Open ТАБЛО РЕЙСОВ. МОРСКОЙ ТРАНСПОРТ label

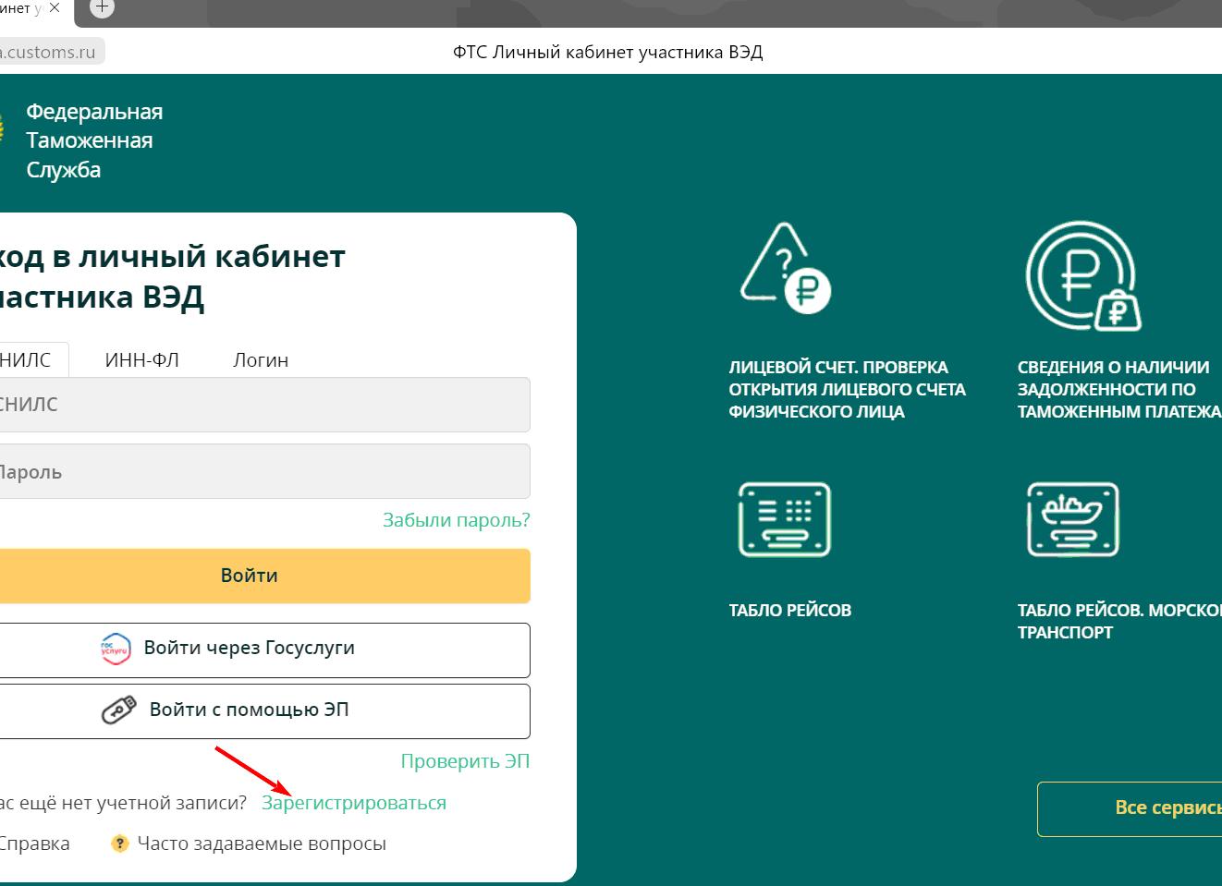point(1118,622)
